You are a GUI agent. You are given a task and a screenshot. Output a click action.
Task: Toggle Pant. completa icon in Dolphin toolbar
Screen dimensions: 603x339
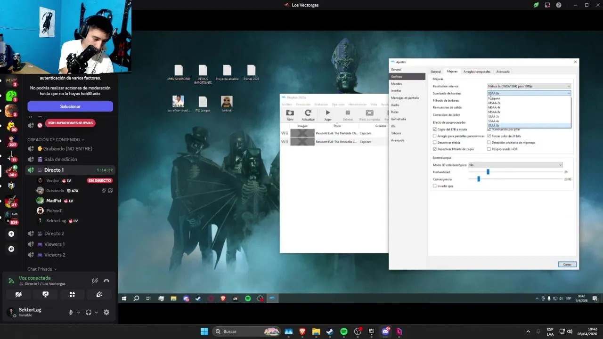[x=370, y=113]
